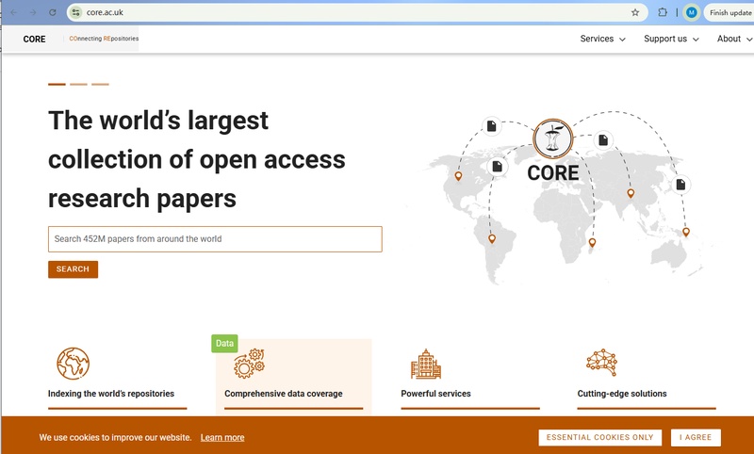Open Powerful services tab
The image size is (754, 454).
[x=435, y=394]
